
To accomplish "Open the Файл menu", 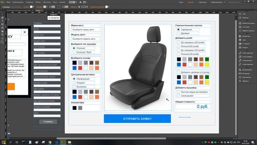I will 8,2.
